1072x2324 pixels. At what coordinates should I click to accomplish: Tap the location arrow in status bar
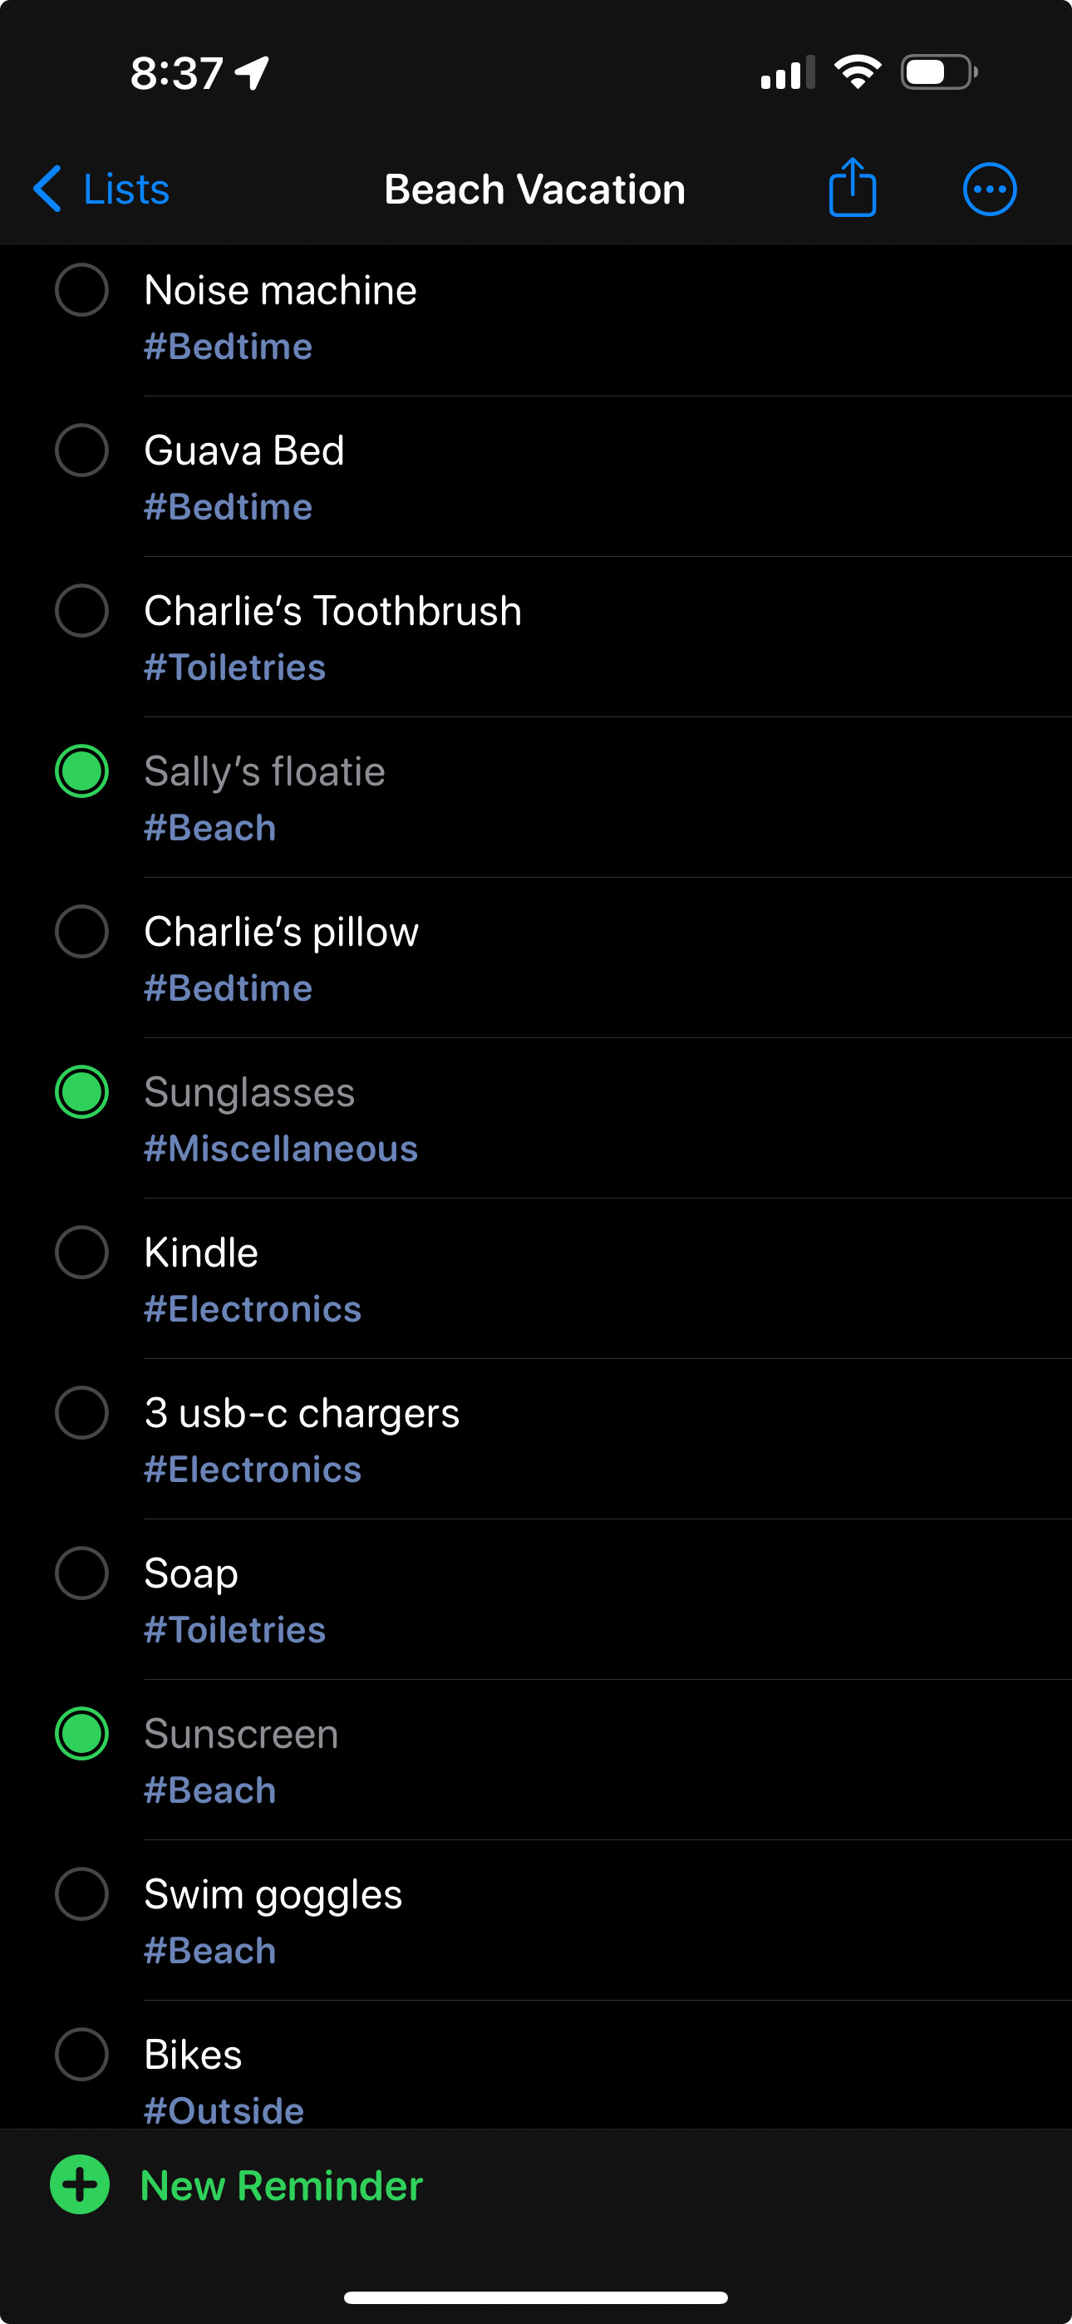click(x=252, y=73)
